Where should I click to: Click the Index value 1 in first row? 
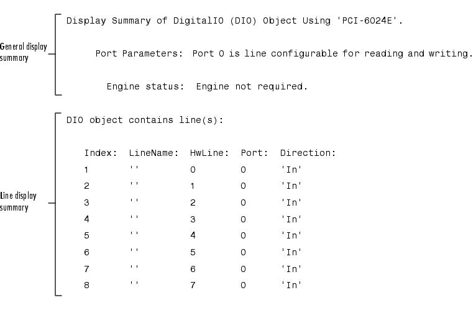86,170
